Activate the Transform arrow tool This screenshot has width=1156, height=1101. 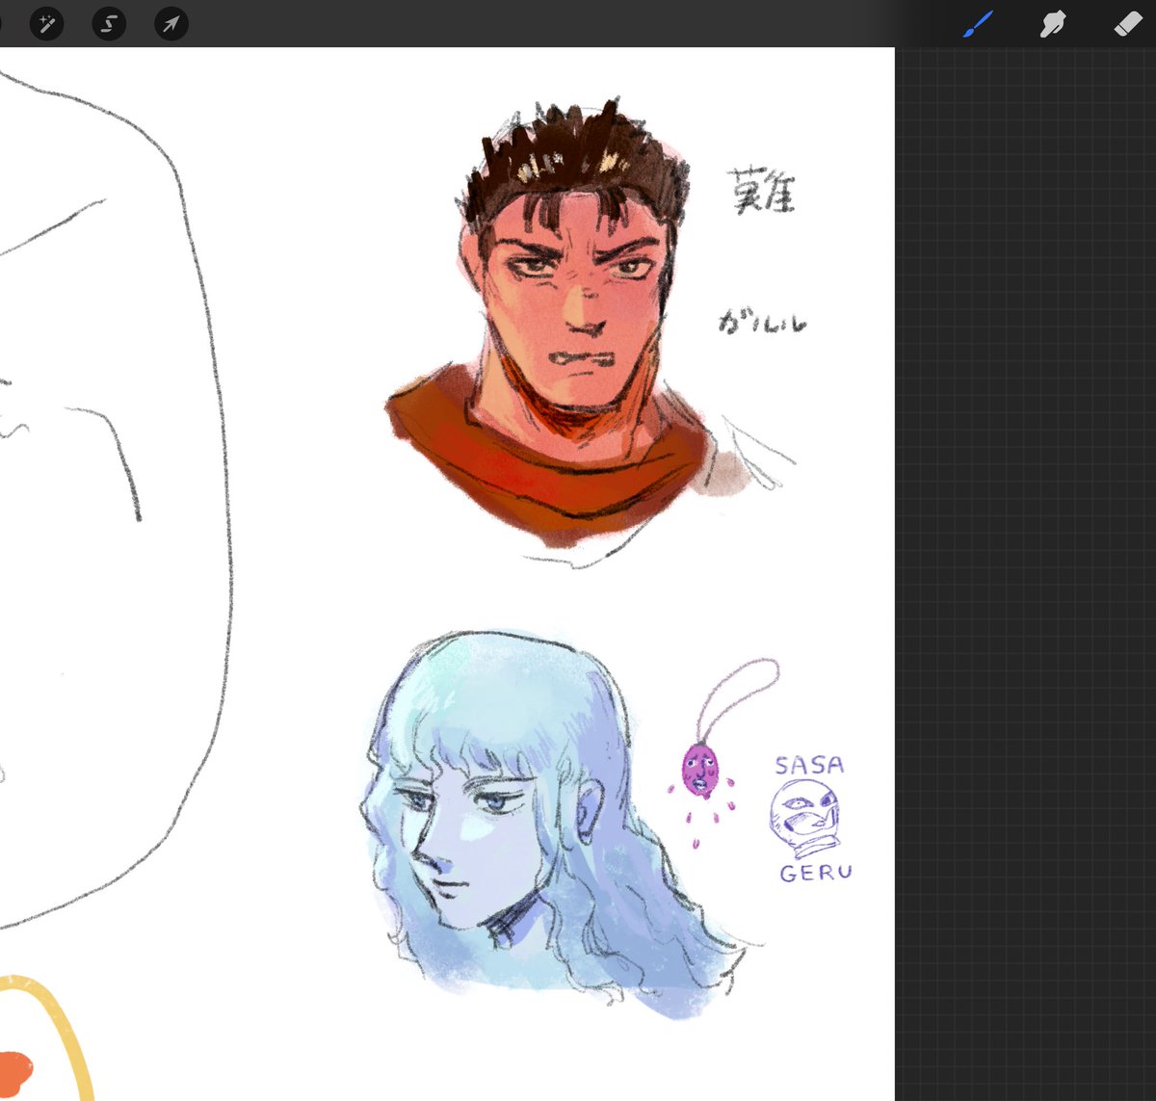coord(171,23)
